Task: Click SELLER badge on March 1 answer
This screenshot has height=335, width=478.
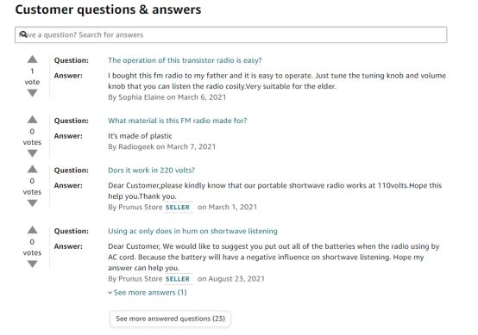Action: [178, 208]
